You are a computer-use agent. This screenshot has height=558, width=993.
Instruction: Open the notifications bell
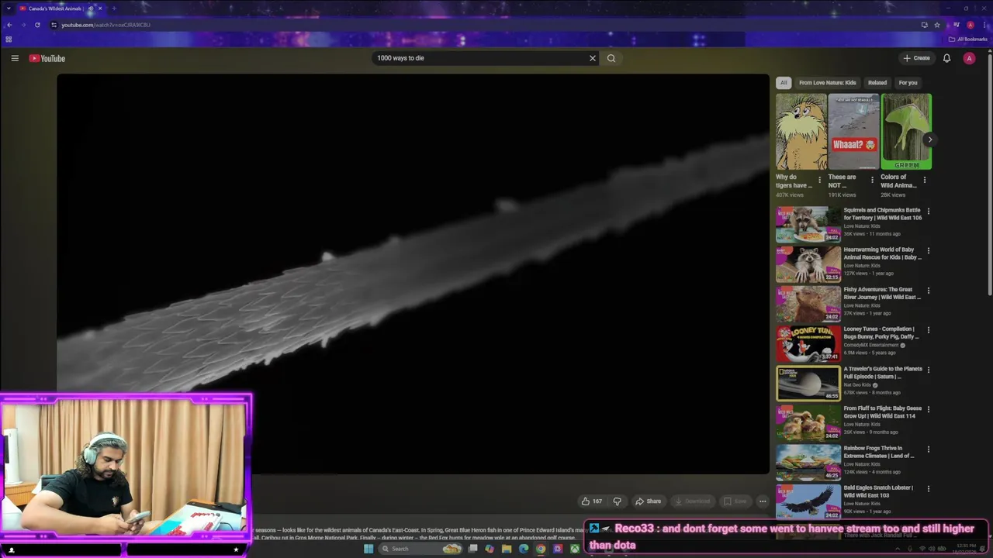click(x=946, y=58)
